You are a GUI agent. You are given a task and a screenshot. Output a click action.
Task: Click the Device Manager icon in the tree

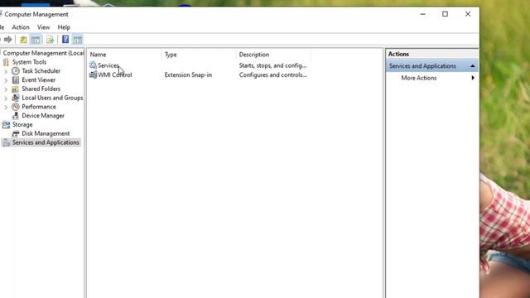16,116
